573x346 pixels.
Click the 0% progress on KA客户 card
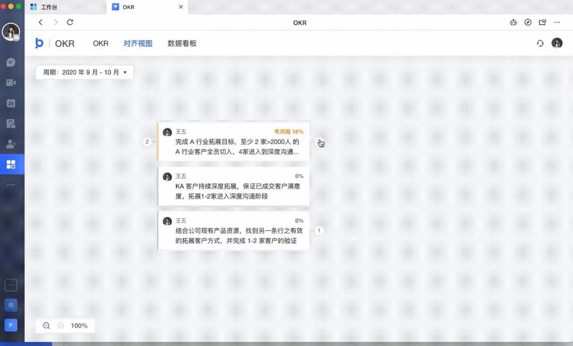(299, 176)
